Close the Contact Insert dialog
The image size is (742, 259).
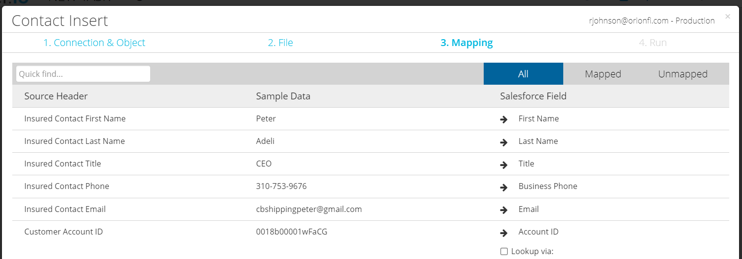click(x=727, y=17)
